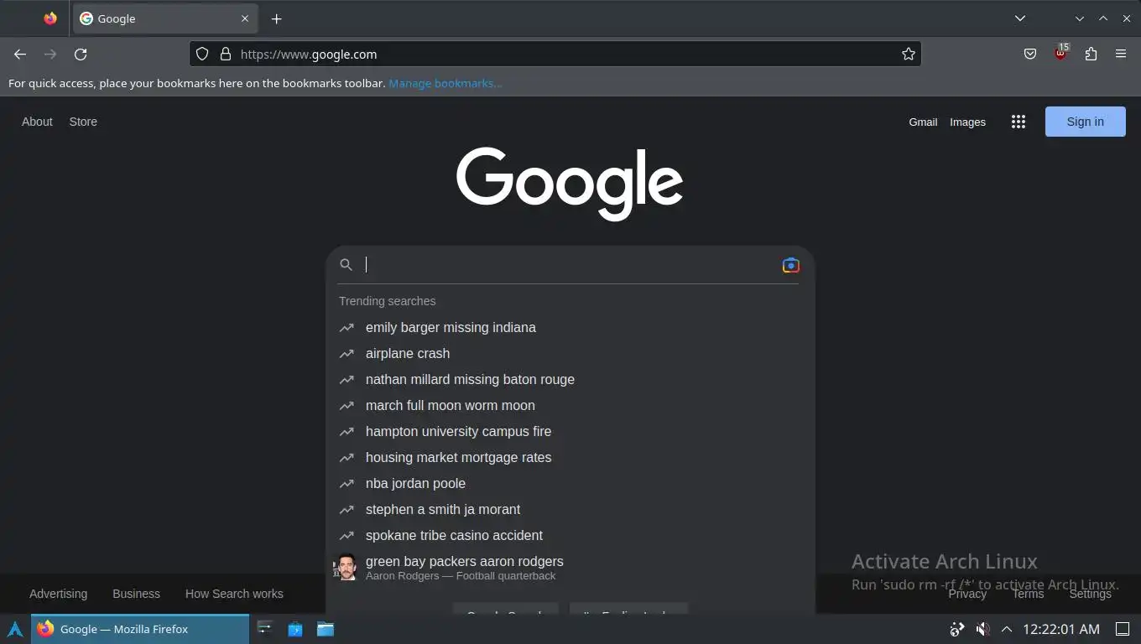Open a new tab with the plus button
Viewport: 1141px width, 644px height.
click(x=277, y=18)
